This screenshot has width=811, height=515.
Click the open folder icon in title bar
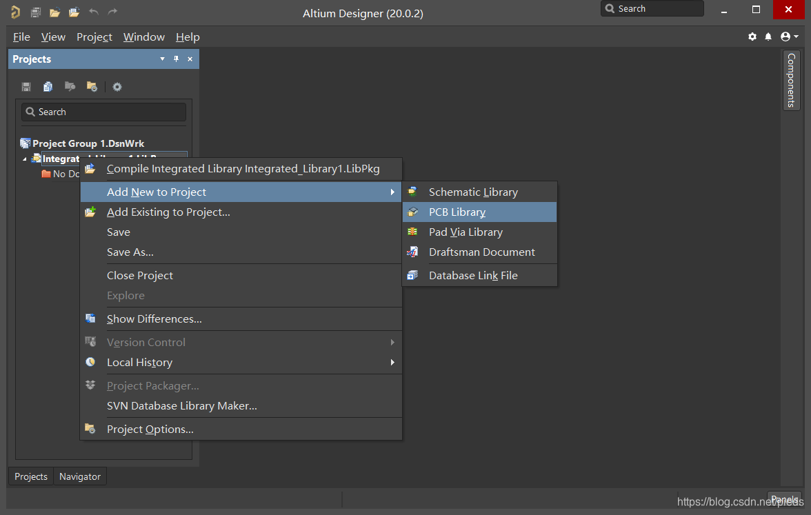pyautogui.click(x=54, y=12)
